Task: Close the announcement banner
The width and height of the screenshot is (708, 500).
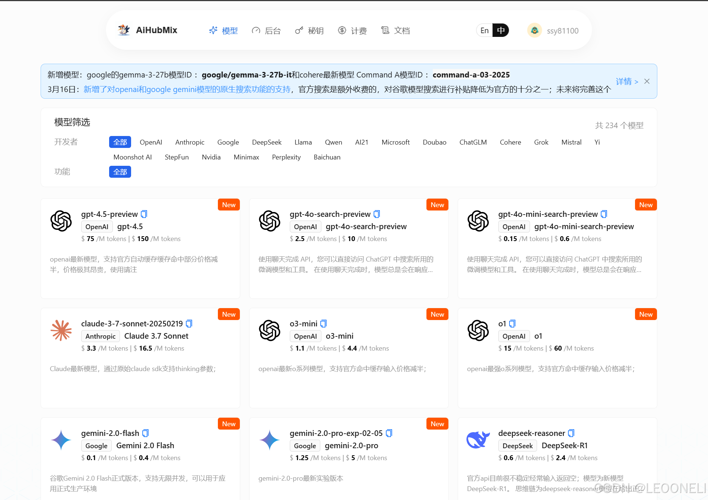Action: [x=647, y=81]
